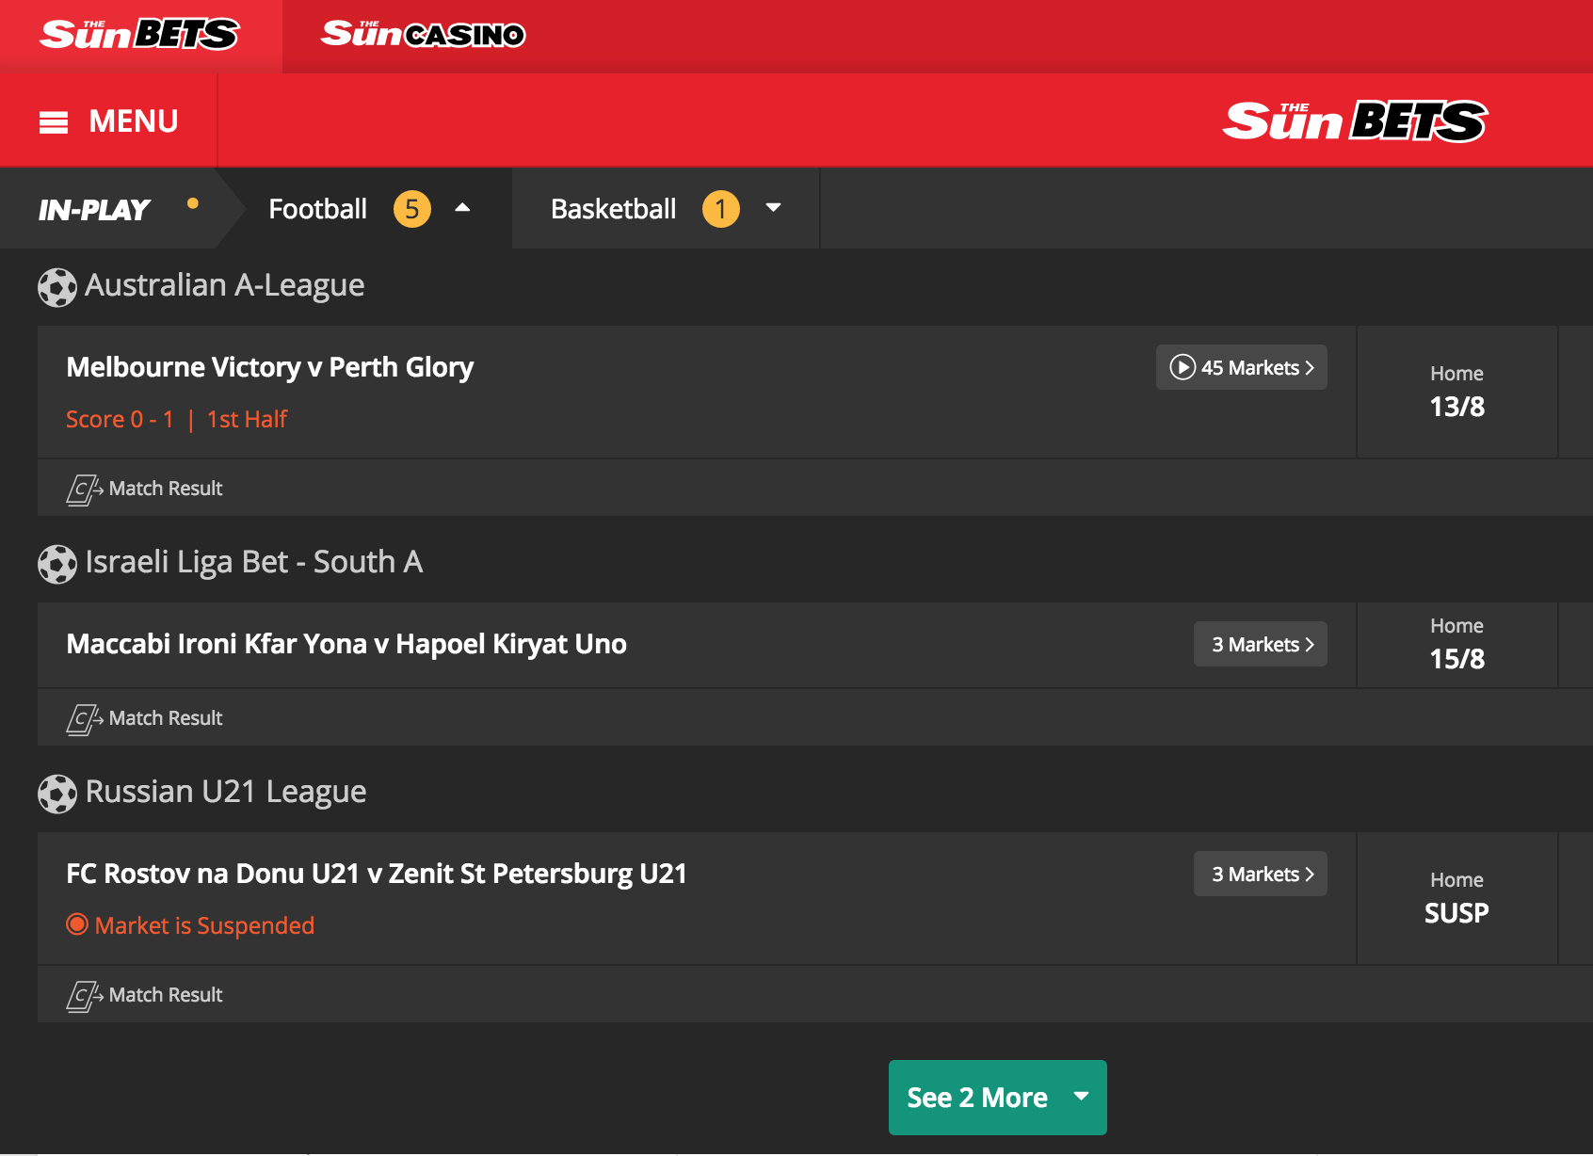Screen dimensions: 1593x1156
Task: Open 3 Markets for Maccabi Ironi Kfar Yona match
Action: point(1260,644)
